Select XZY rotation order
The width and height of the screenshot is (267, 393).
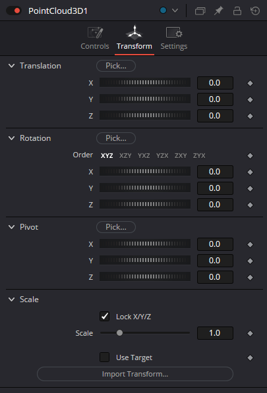coord(125,155)
